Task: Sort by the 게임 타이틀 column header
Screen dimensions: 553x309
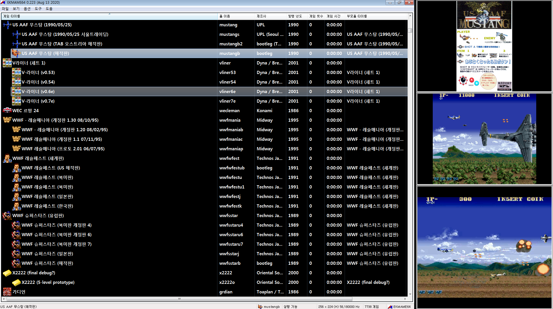Action: pyautogui.click(x=109, y=16)
